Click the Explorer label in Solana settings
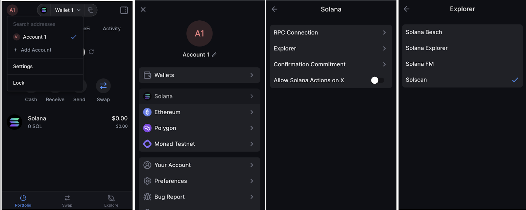 tap(285, 48)
